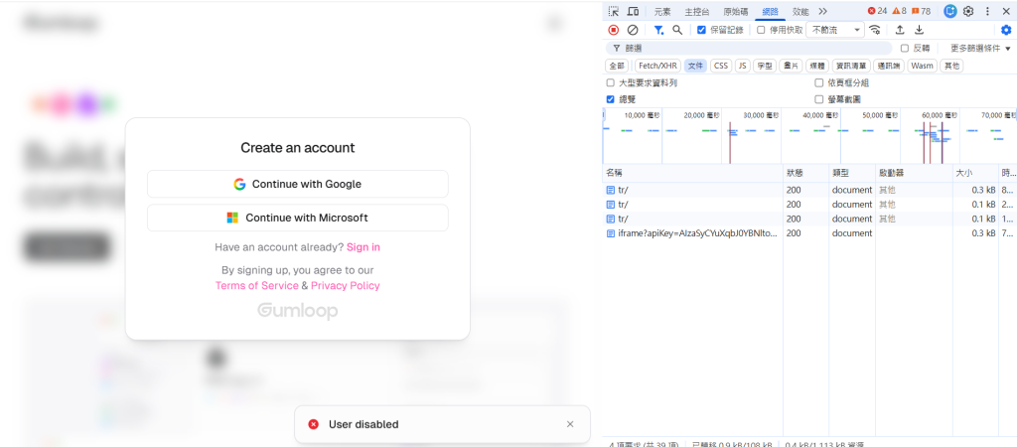
Task: Activate the inspect element picker icon
Action: pyautogui.click(x=614, y=12)
